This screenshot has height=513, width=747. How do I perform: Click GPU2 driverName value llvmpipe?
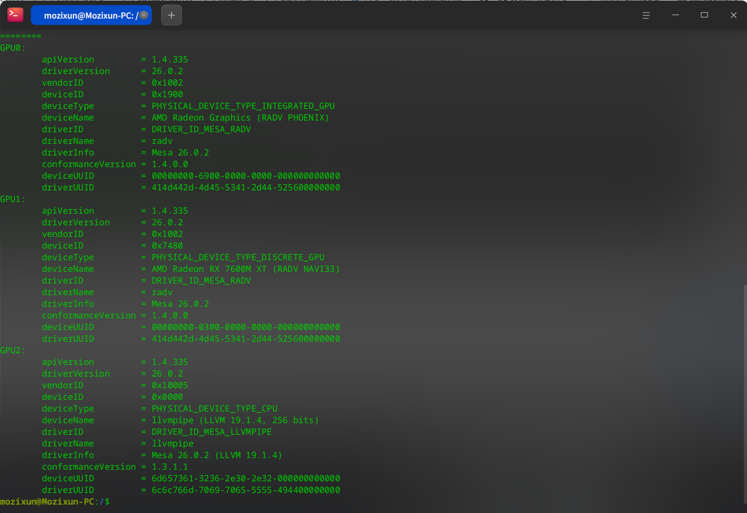point(173,444)
